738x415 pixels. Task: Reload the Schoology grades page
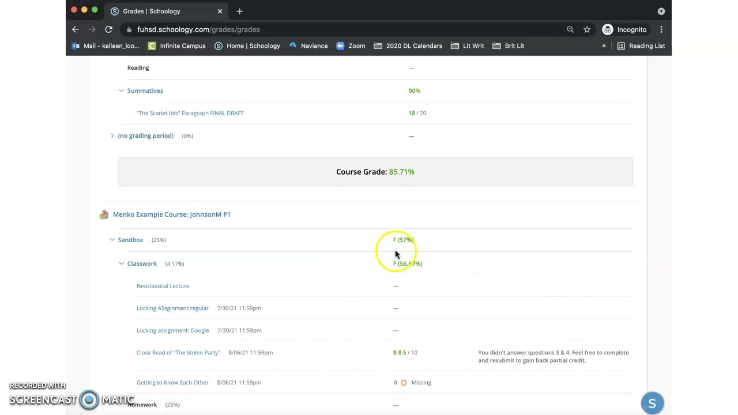108,29
